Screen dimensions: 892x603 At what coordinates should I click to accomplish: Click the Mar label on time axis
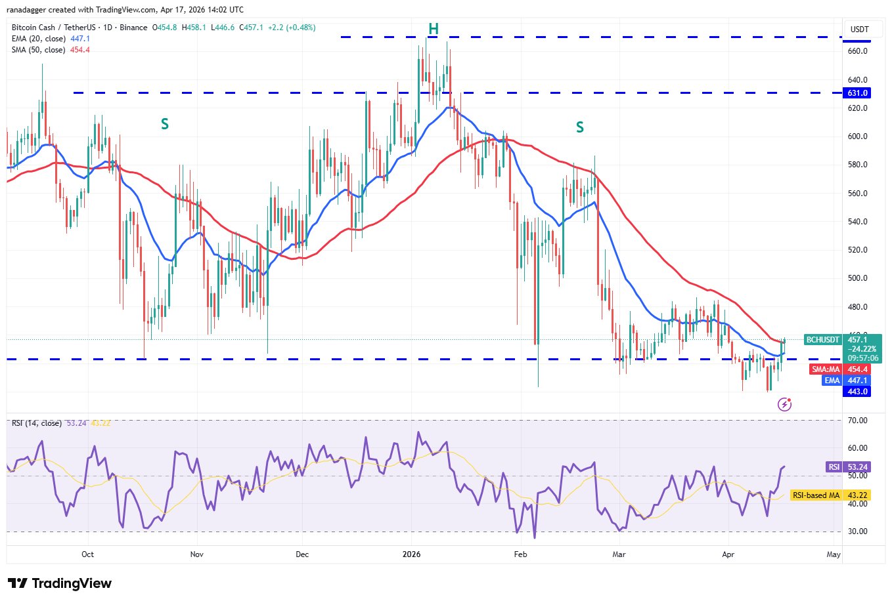619,554
